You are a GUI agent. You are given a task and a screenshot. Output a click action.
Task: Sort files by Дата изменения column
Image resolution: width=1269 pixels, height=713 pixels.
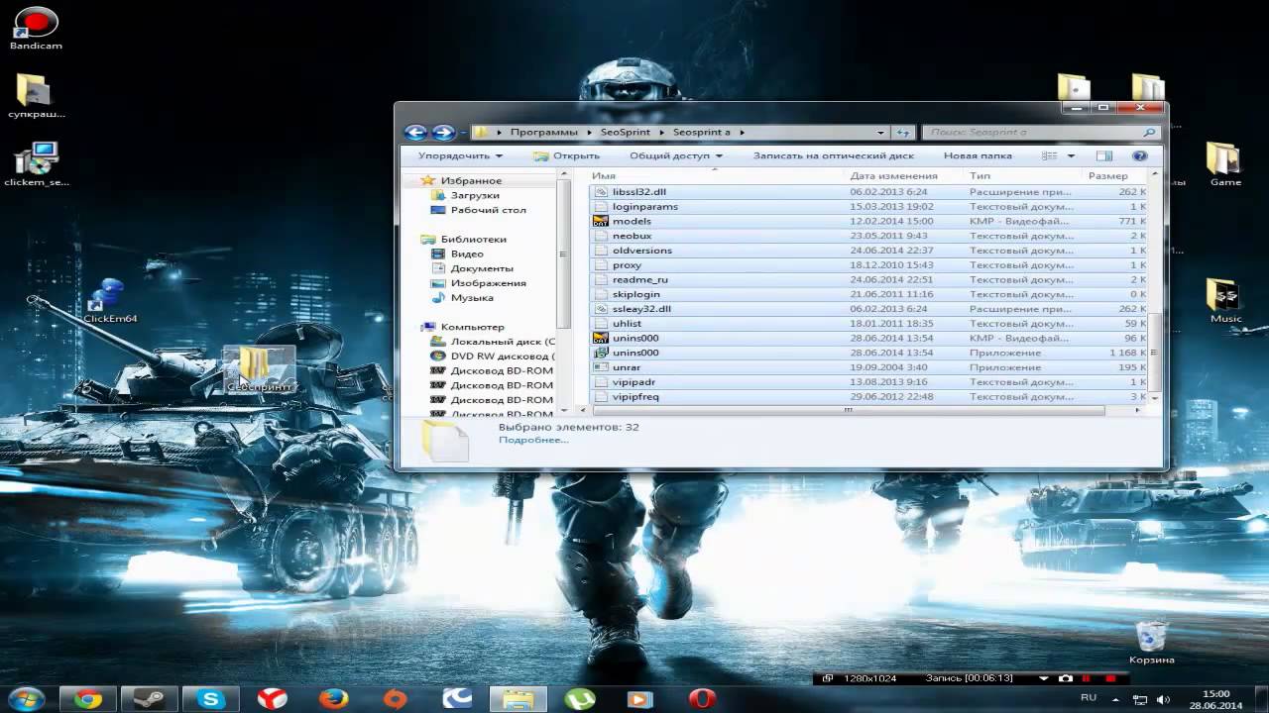[903, 175]
